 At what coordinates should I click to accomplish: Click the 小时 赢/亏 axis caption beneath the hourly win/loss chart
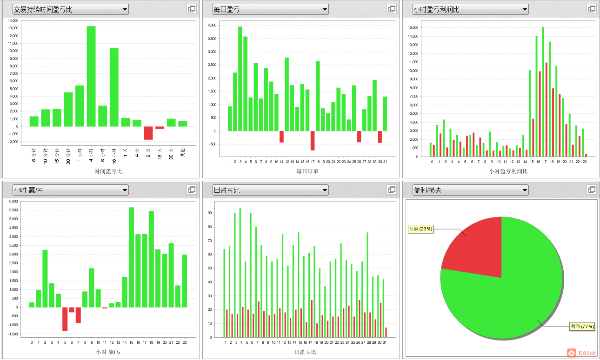108,352
